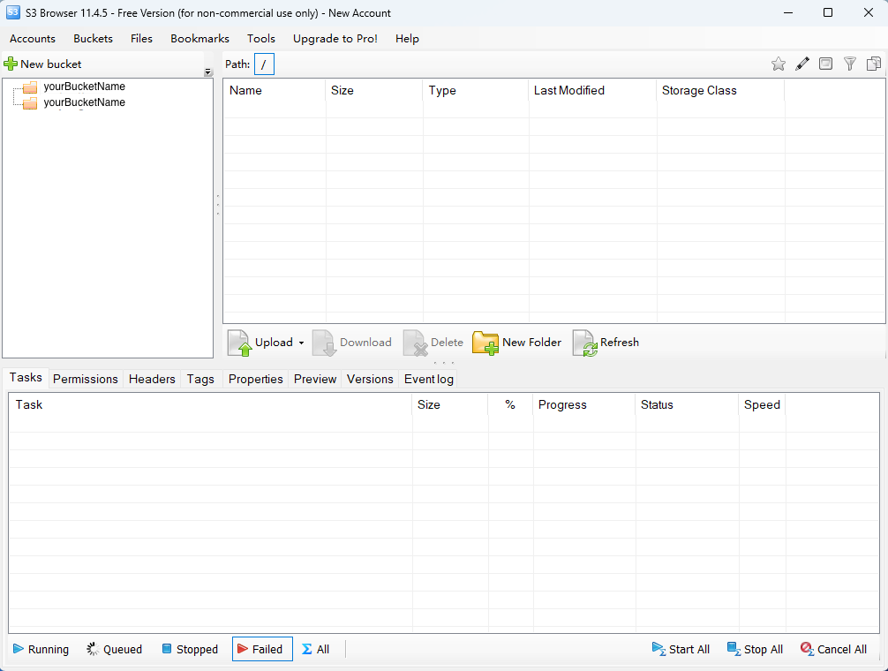The height and width of the screenshot is (671, 888).
Task: Toggle the Failed tasks filter
Action: (262, 650)
